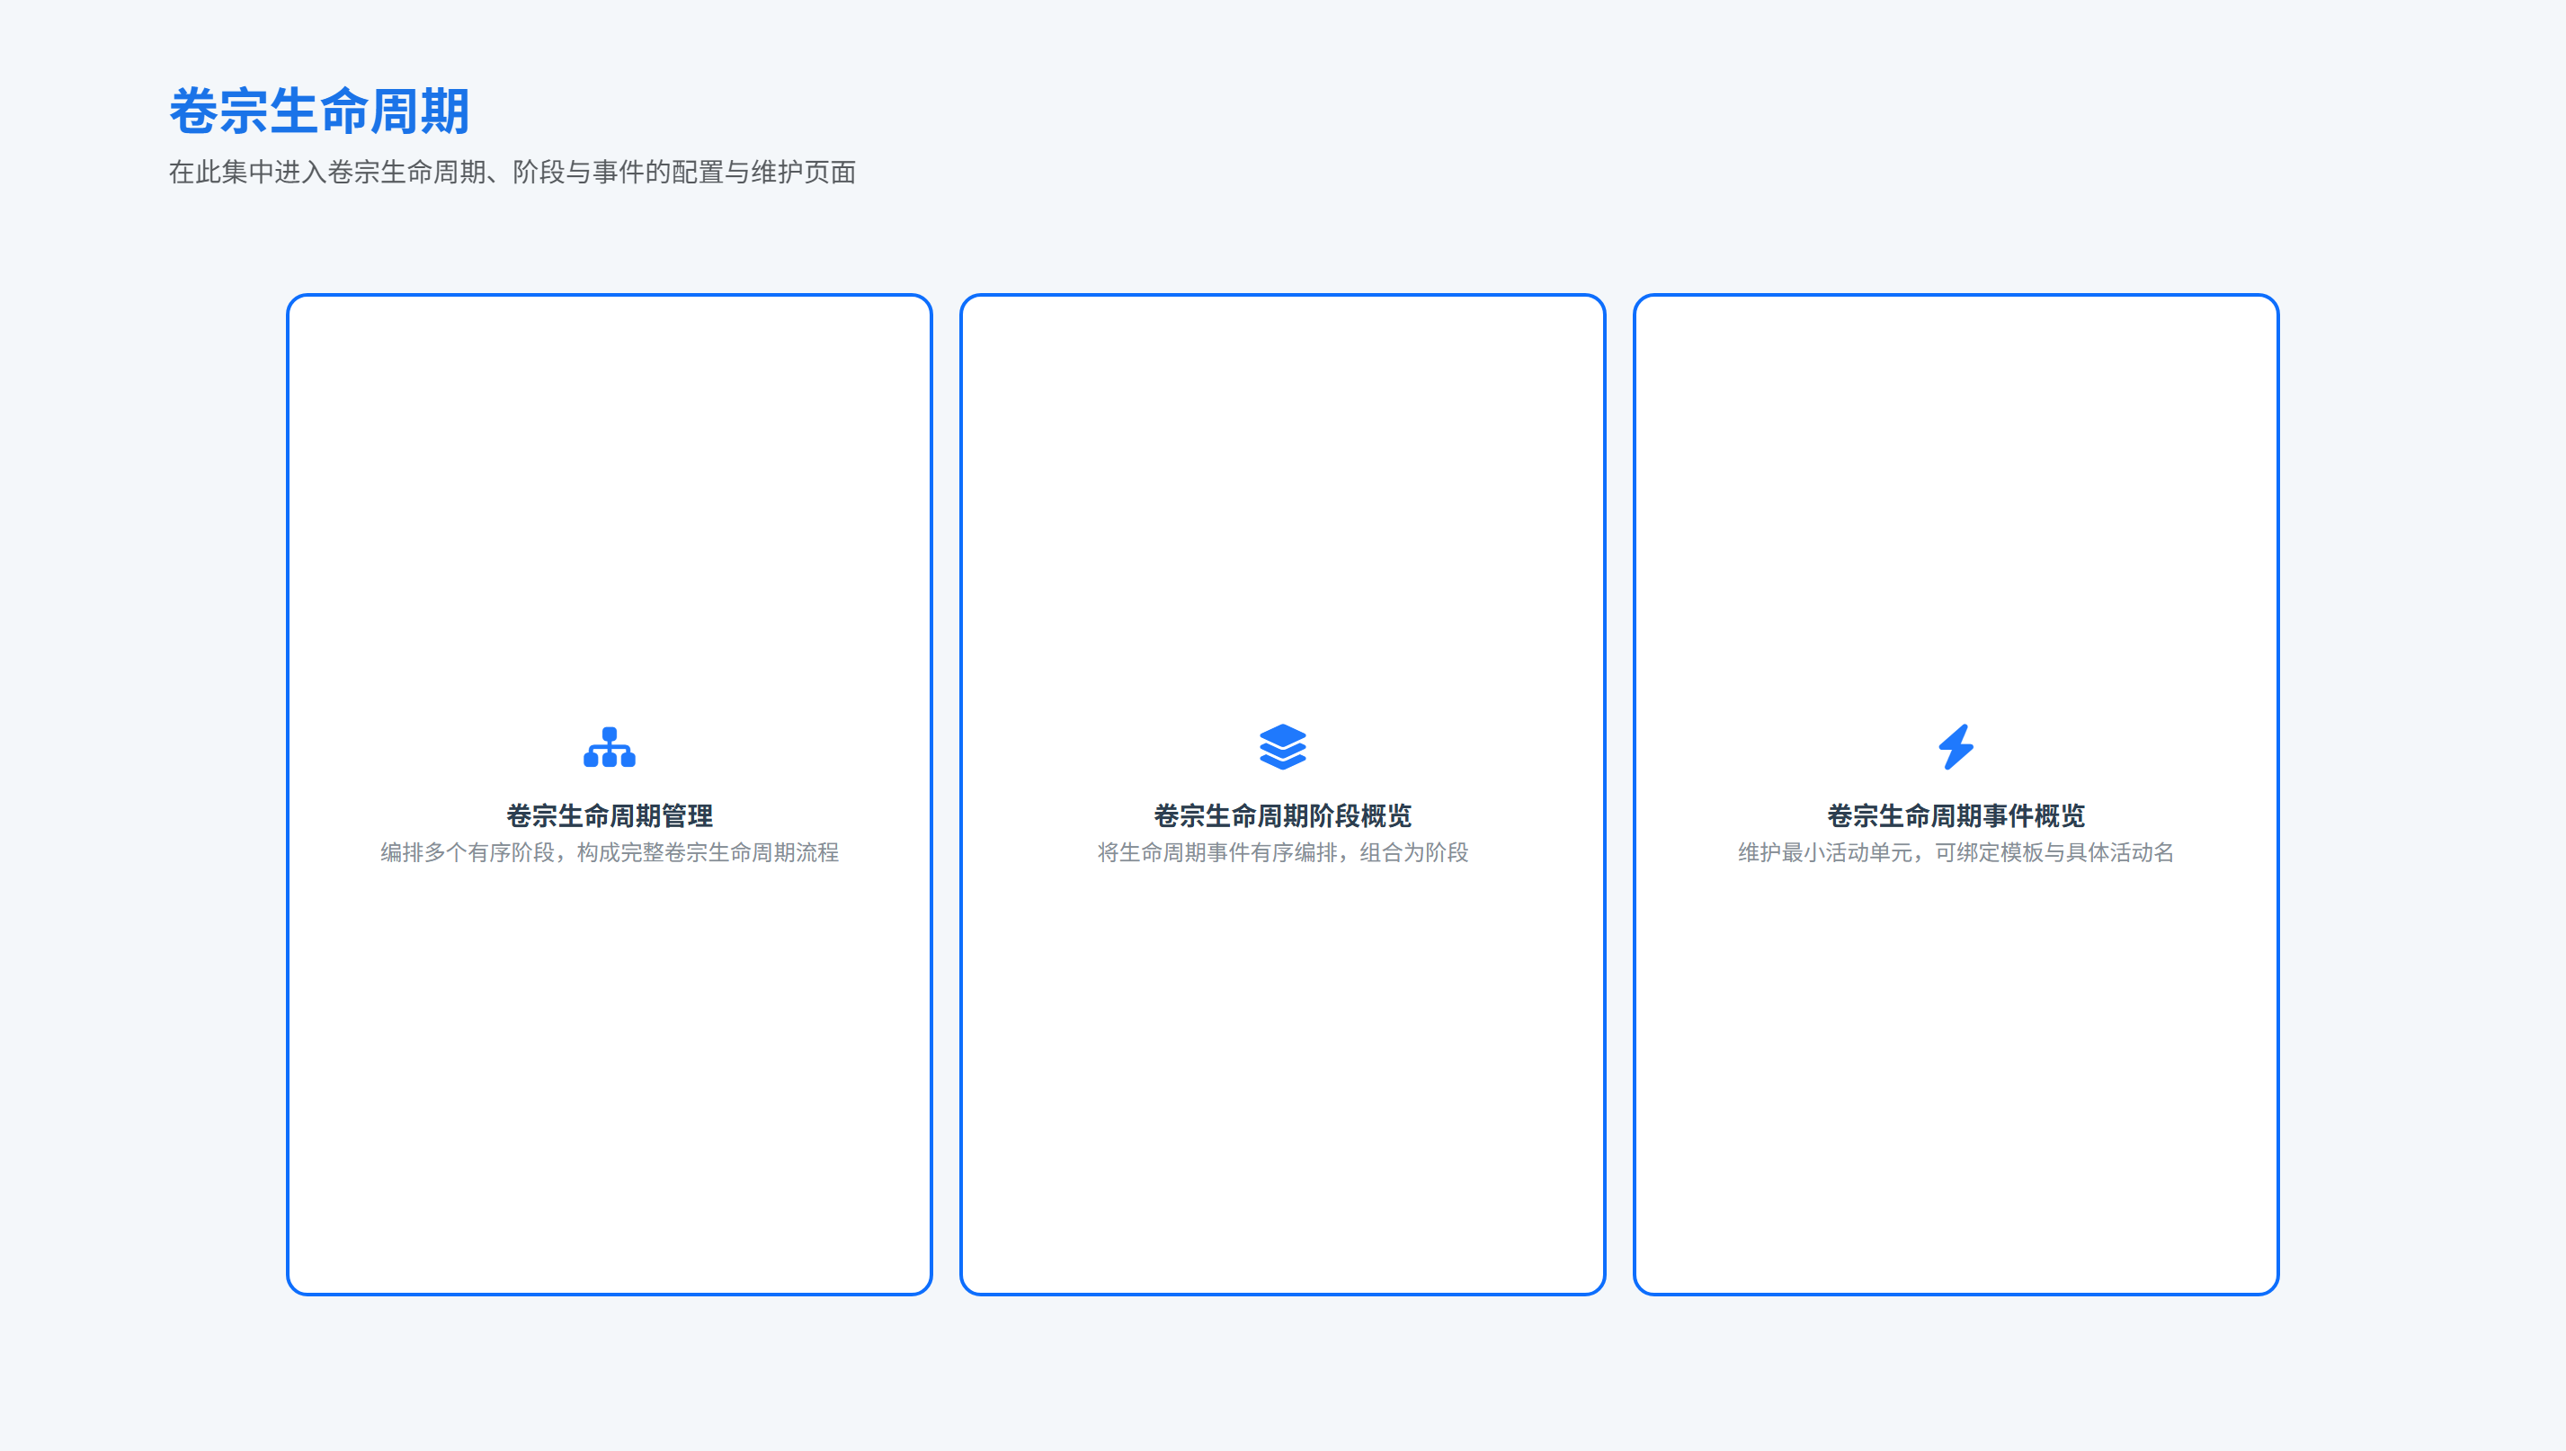Open the 卷宗生命周期事件概览 card title
Viewport: 2566px width, 1451px height.
pyautogui.click(x=1956, y=816)
